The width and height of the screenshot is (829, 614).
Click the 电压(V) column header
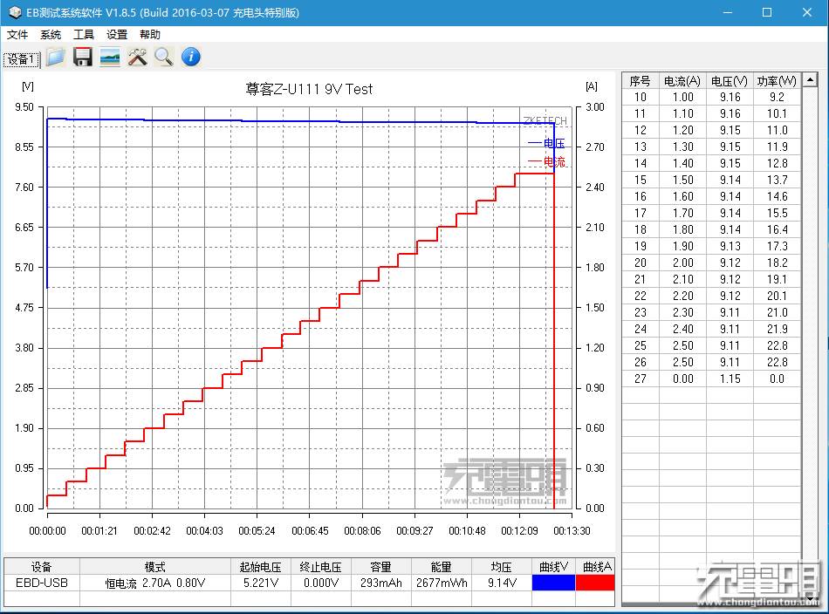(x=729, y=81)
